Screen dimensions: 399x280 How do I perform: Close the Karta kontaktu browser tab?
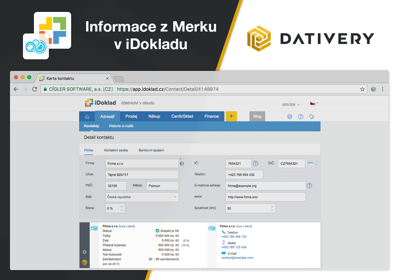(107, 79)
